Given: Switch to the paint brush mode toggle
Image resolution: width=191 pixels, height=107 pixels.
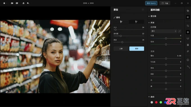Looking at the screenshot, I should (121, 22).
